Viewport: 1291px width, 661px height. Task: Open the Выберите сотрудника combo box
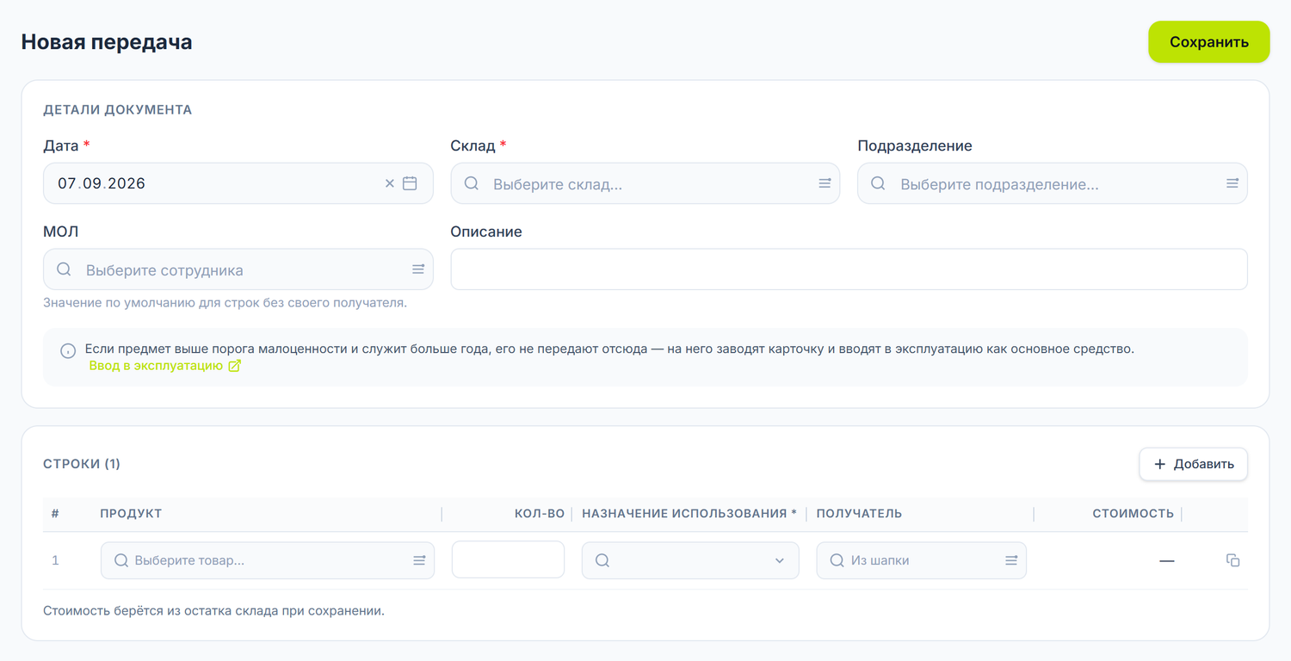coord(238,269)
